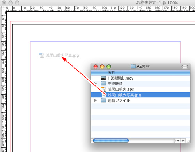
Task: Click the HD浅間山.mov movie file icon
Action: tap(103, 78)
